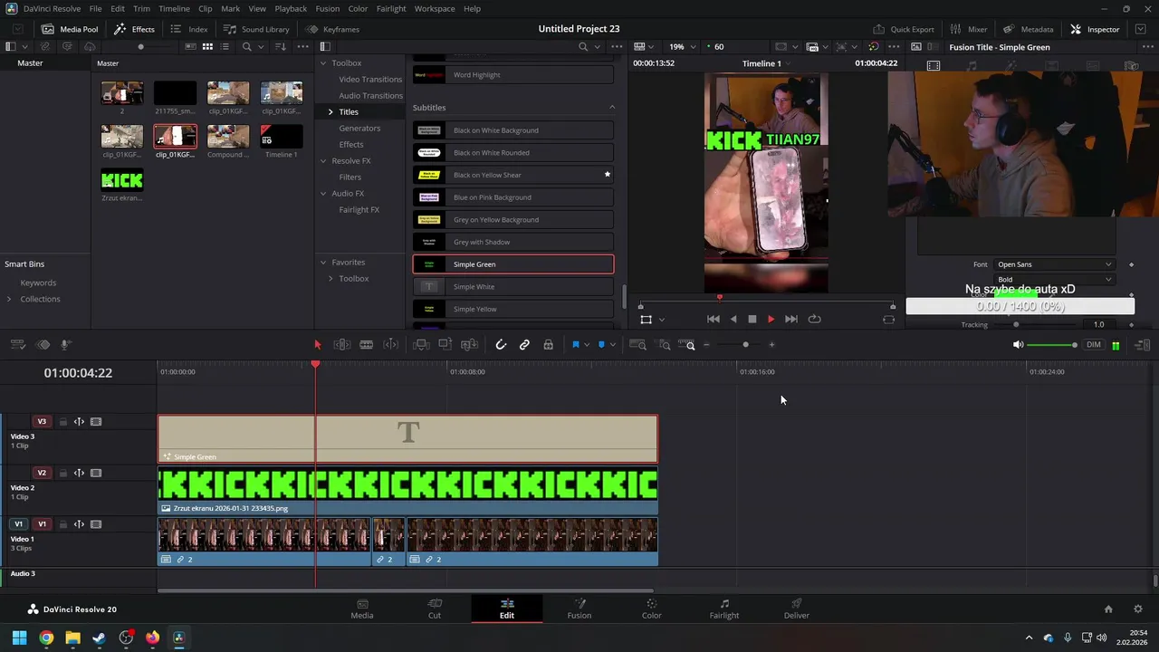Click the Replace Clip toolbar icon
The height and width of the screenshot is (652, 1159).
click(x=469, y=345)
